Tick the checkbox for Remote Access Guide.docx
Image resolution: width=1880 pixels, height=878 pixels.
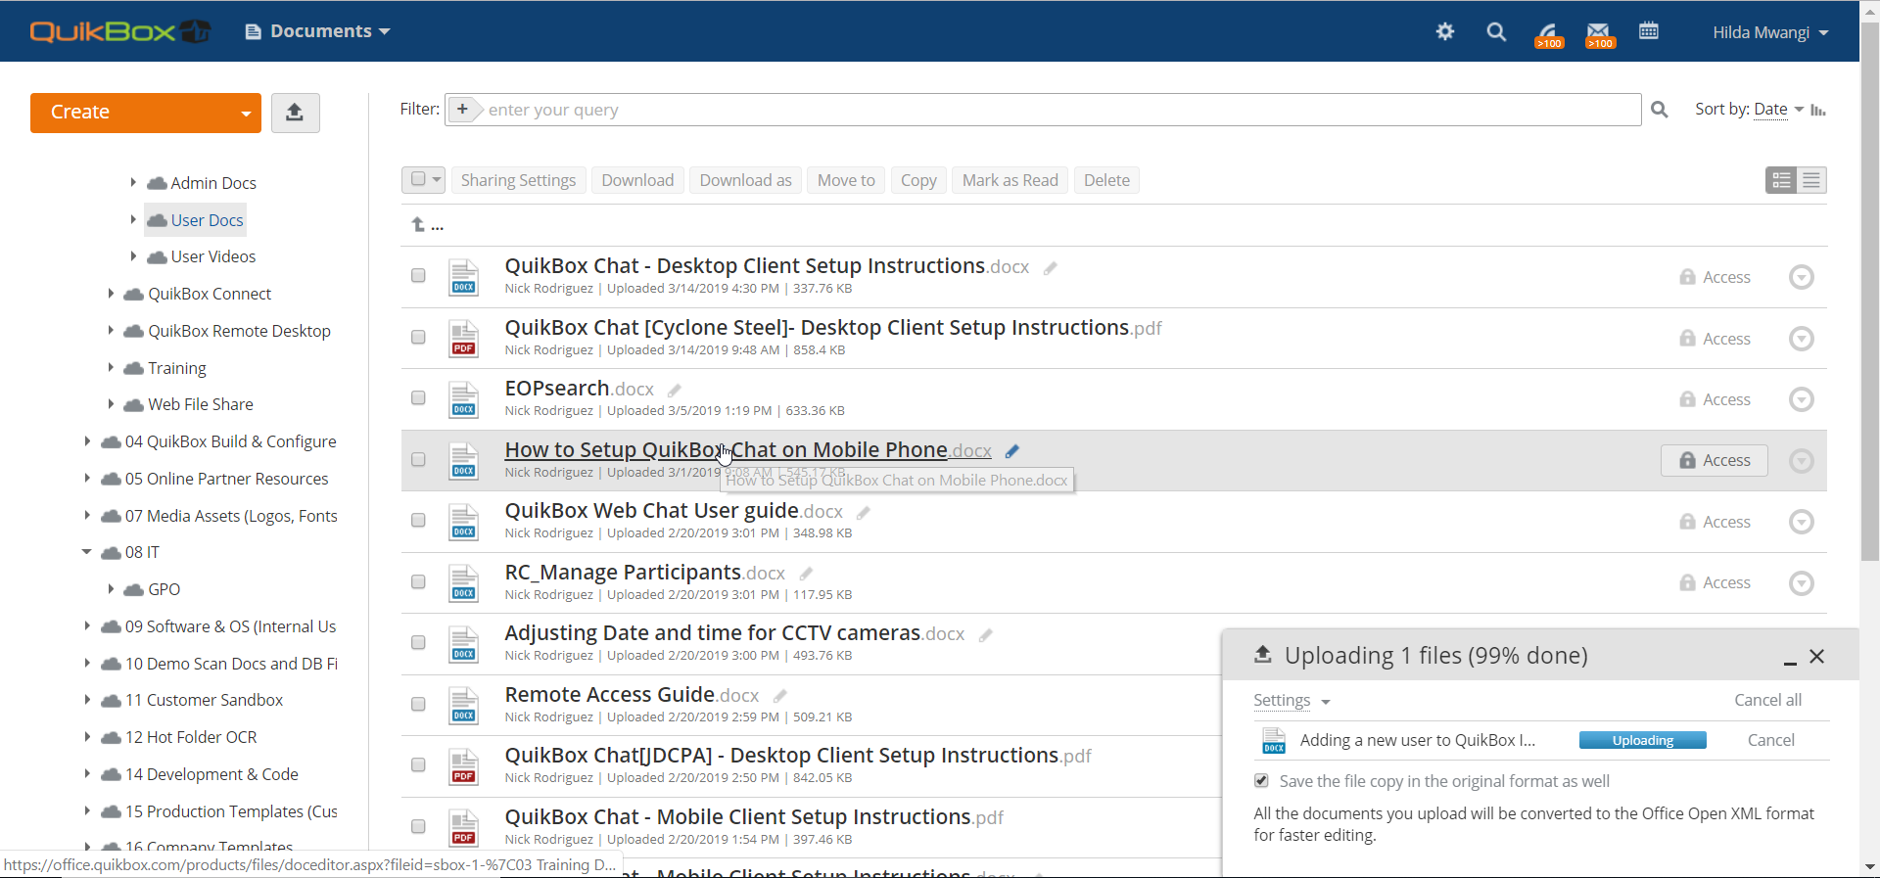pos(418,704)
